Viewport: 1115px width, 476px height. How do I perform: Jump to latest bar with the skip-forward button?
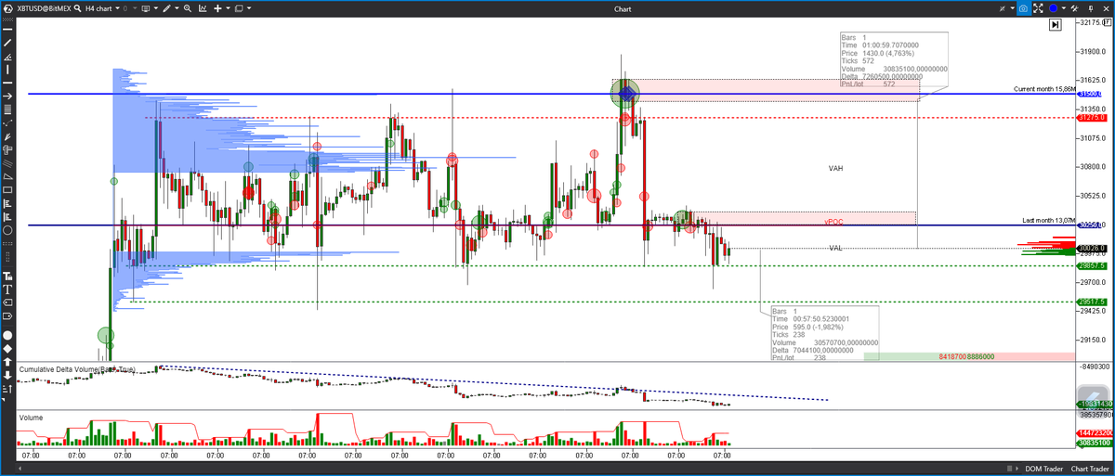point(1055,24)
